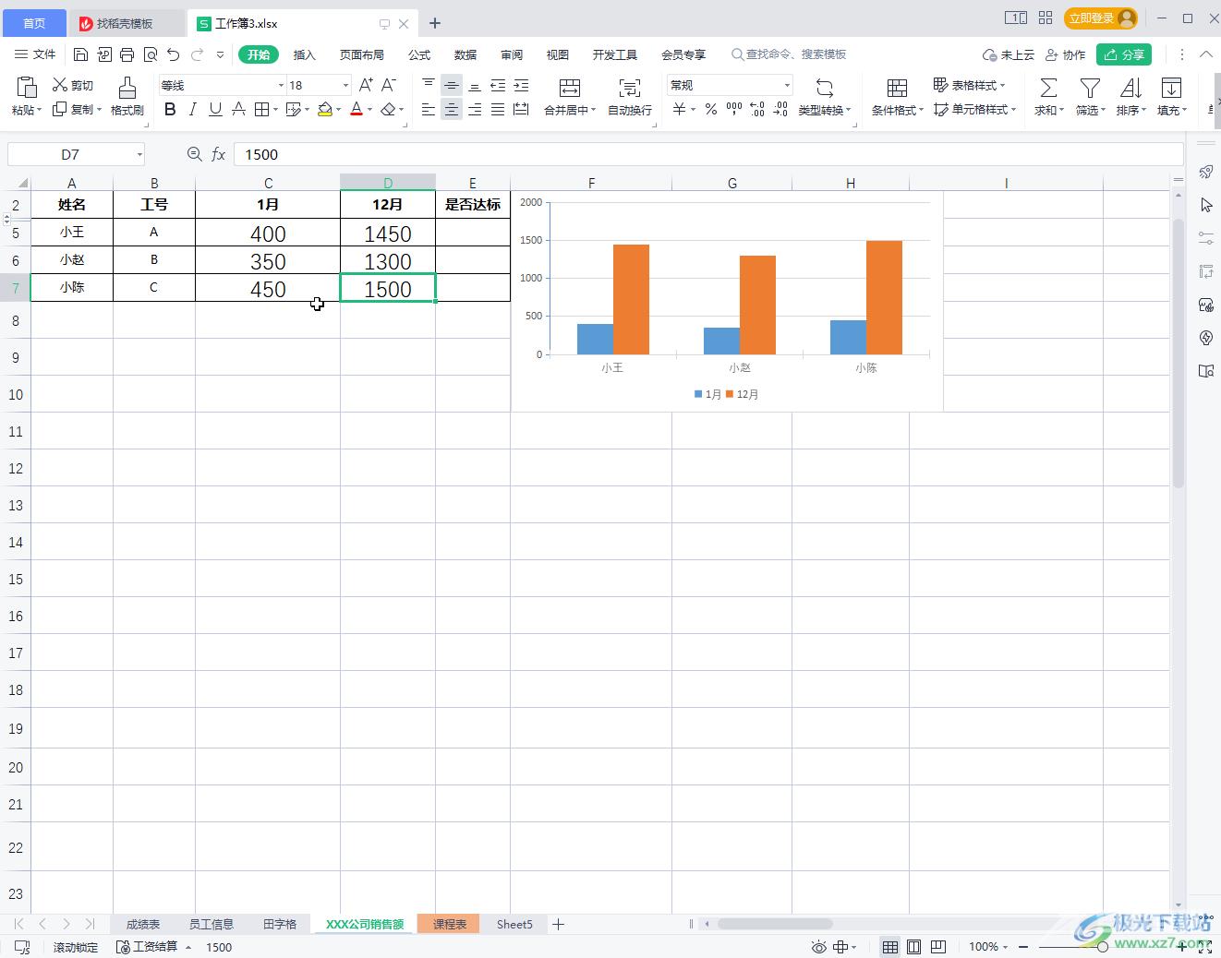The height and width of the screenshot is (958, 1221).
Task: Switch to the 成绩表 sheet tab
Action: tap(143, 924)
